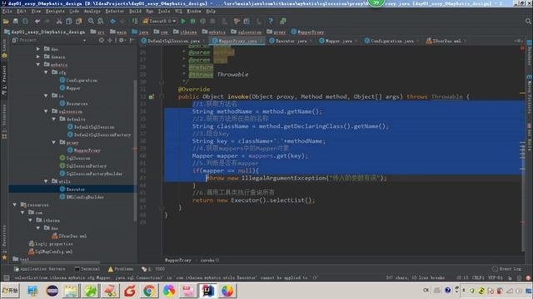Open the Help menu
This screenshot has width=533, height=299.
click(x=211, y=11)
